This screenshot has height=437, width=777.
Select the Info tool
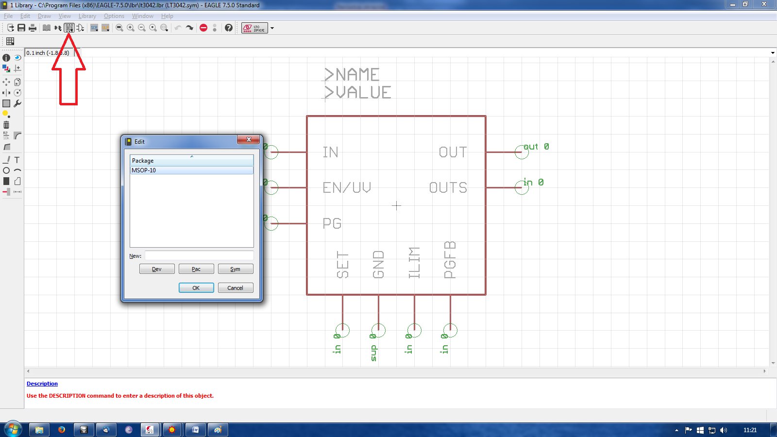click(x=6, y=58)
